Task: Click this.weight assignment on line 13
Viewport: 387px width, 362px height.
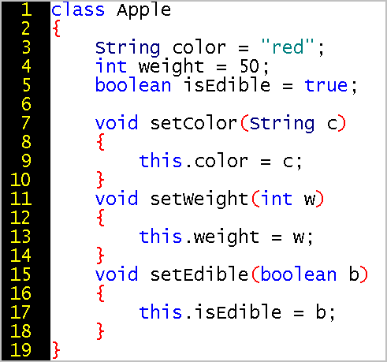Action: point(226,237)
